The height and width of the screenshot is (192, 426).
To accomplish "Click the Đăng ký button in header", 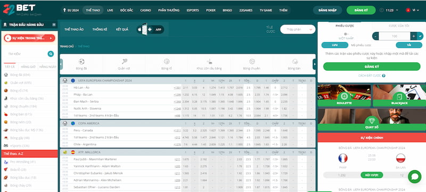I will (x=361, y=10).
